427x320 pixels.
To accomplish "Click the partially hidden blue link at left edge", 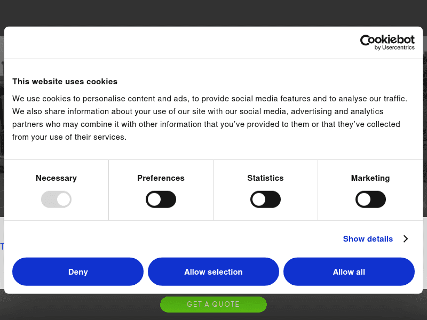I will pyautogui.click(x=2, y=246).
